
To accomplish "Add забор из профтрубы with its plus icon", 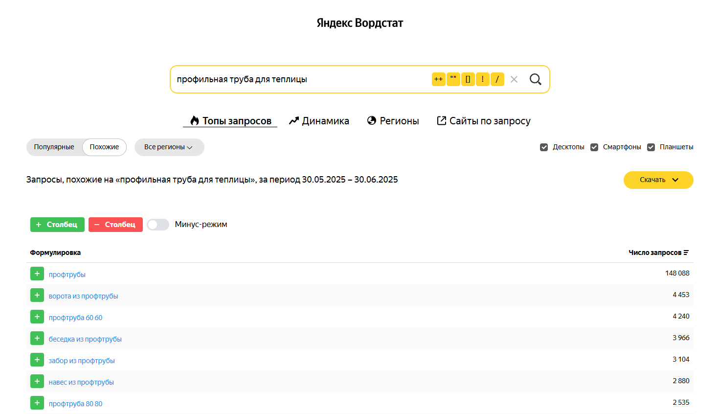I will (x=37, y=360).
